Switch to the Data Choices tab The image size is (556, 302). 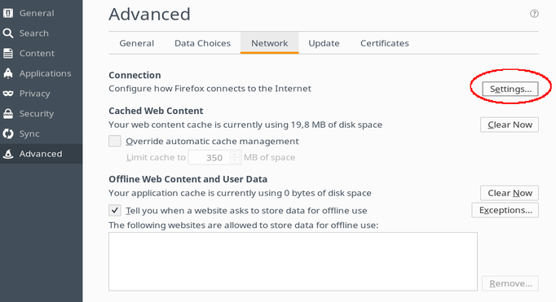[202, 43]
